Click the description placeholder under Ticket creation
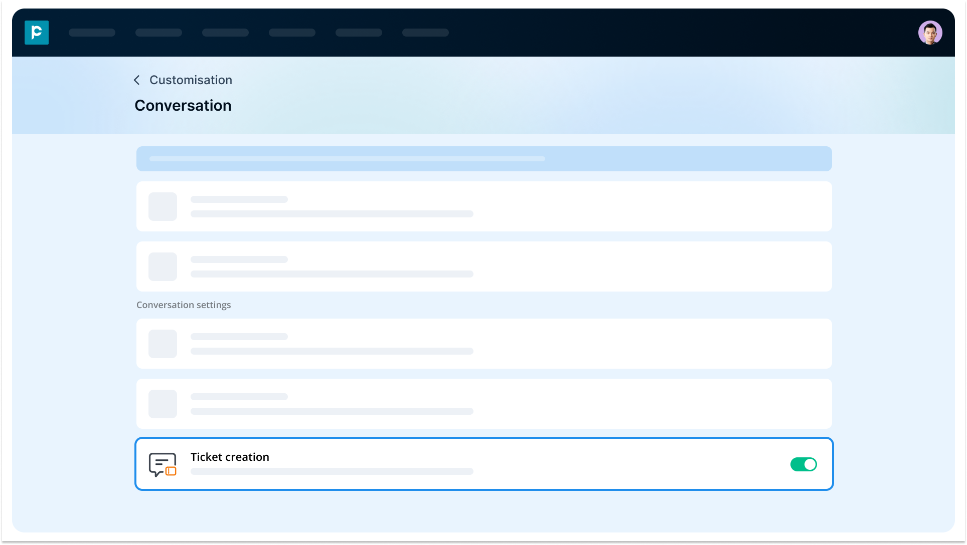The image size is (967, 545). tap(331, 471)
